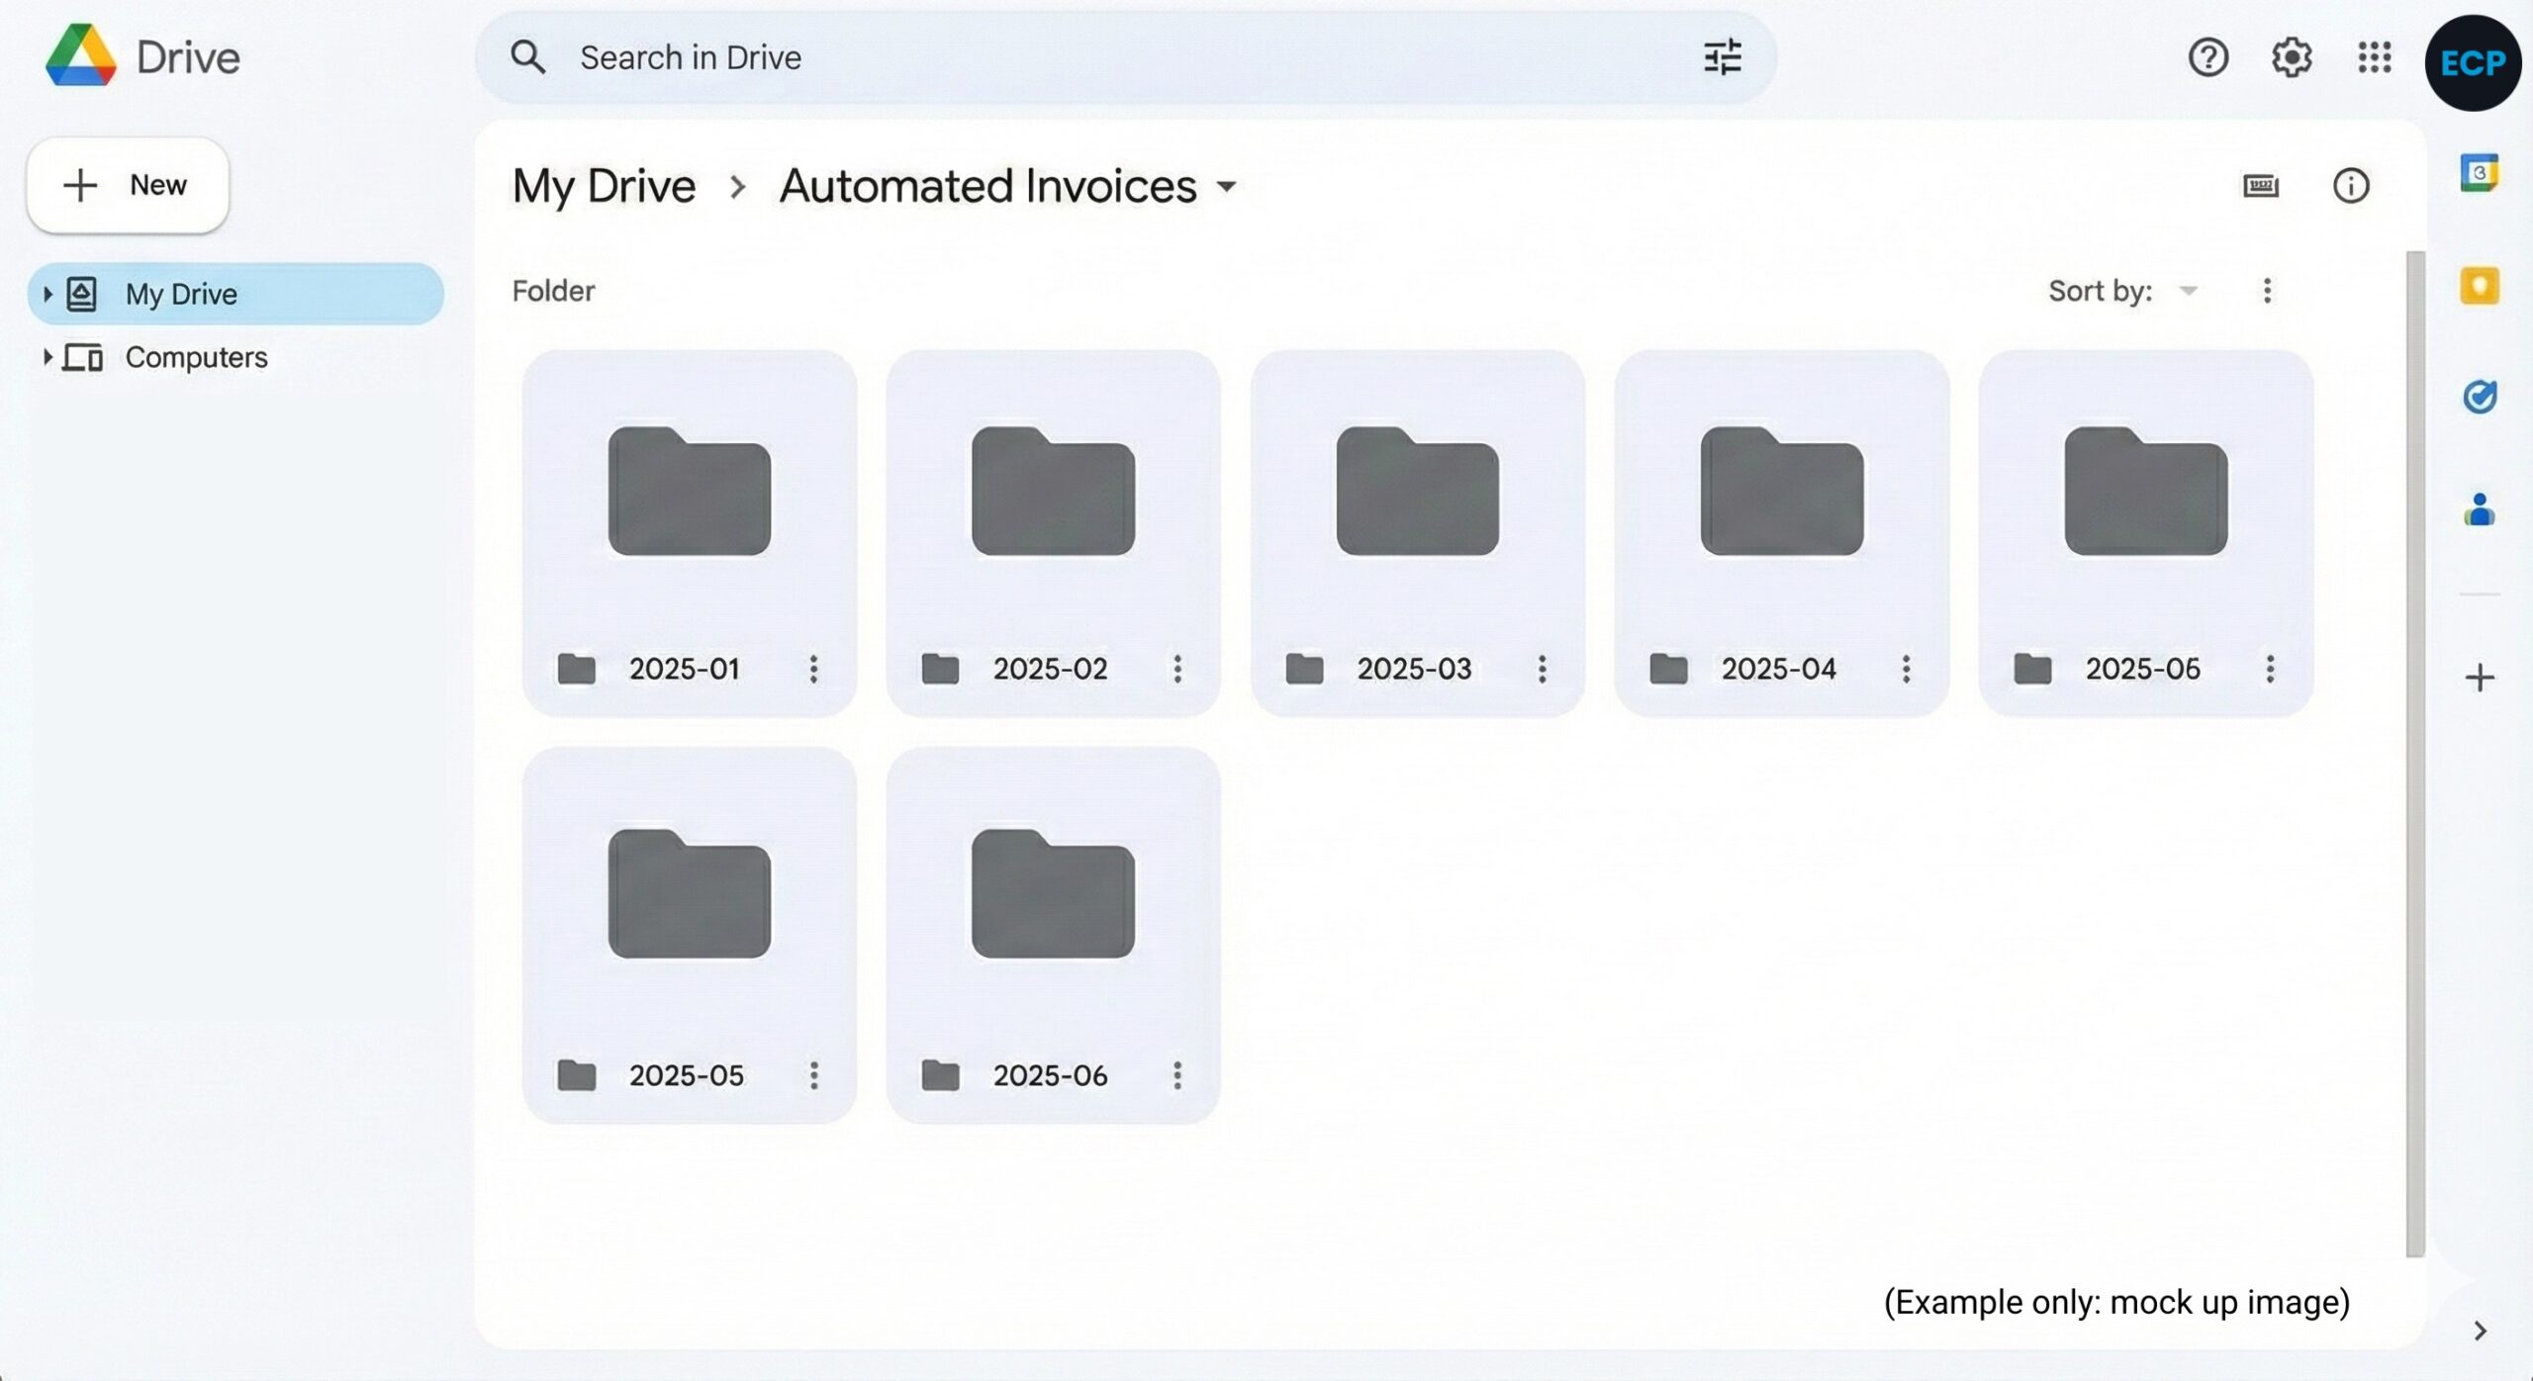
Task: Open the Google apps launcher grid
Action: pyautogui.click(x=2375, y=57)
